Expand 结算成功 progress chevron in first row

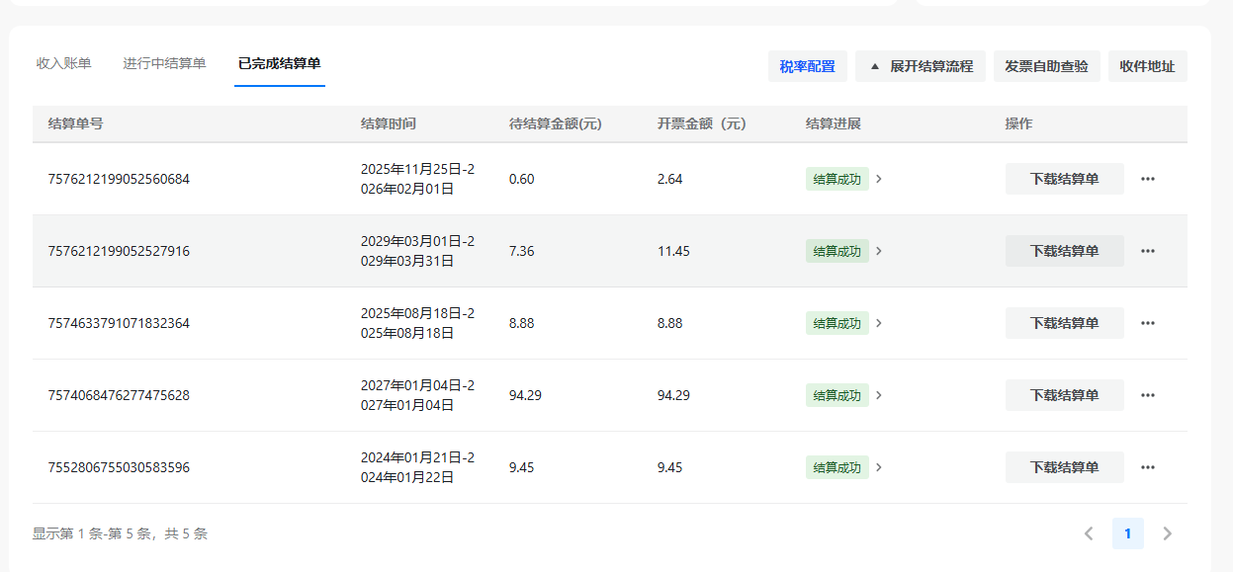[879, 179]
